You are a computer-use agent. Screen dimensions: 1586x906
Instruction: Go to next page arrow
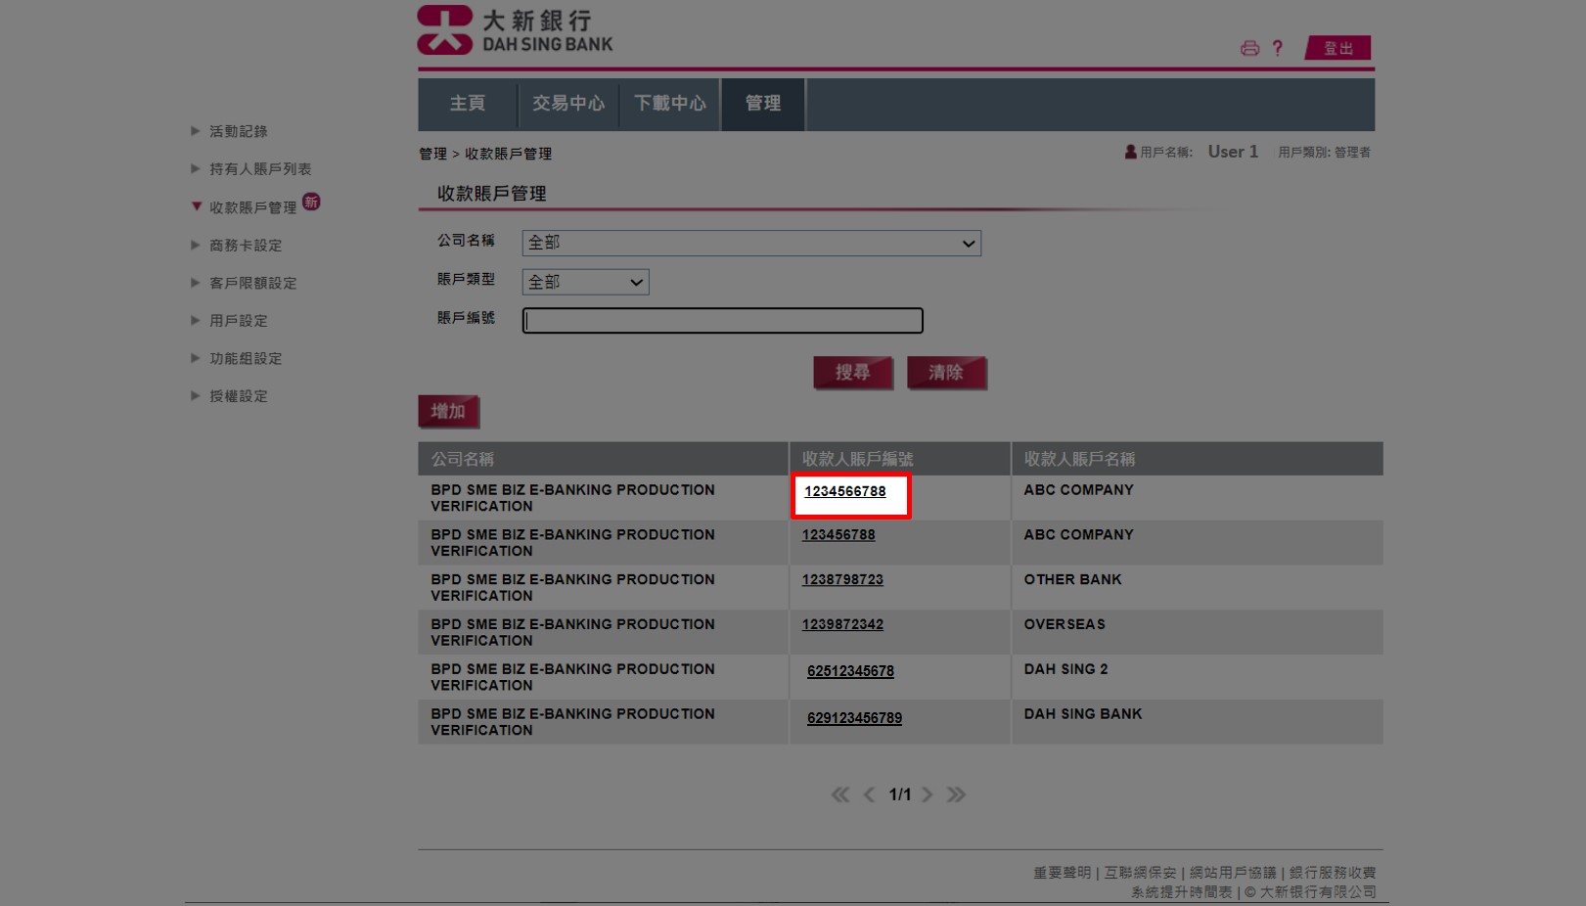coord(928,794)
